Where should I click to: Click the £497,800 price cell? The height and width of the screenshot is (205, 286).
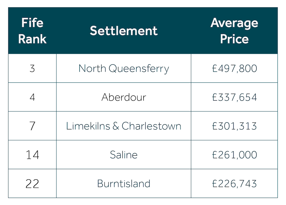235,68
